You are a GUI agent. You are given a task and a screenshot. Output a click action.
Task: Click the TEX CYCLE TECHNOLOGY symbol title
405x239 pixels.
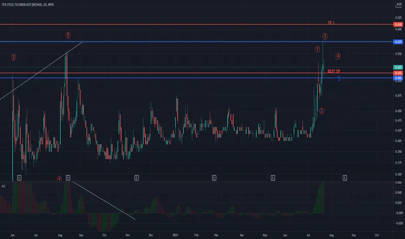[28, 5]
